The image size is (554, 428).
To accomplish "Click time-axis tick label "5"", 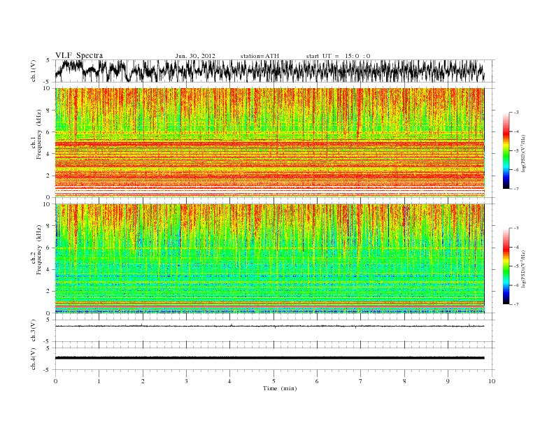I will click(274, 381).
